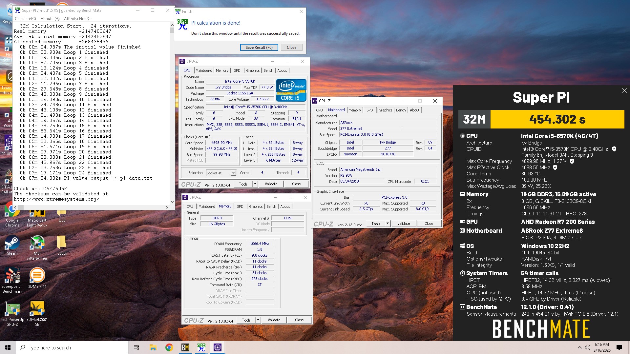Click the taskbar clock showing 6:16 AM

[602, 347]
